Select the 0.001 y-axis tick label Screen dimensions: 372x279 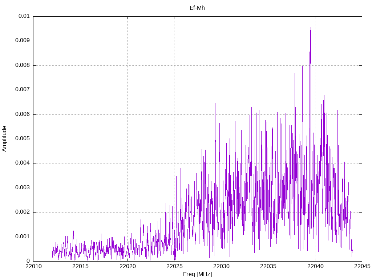(22, 237)
